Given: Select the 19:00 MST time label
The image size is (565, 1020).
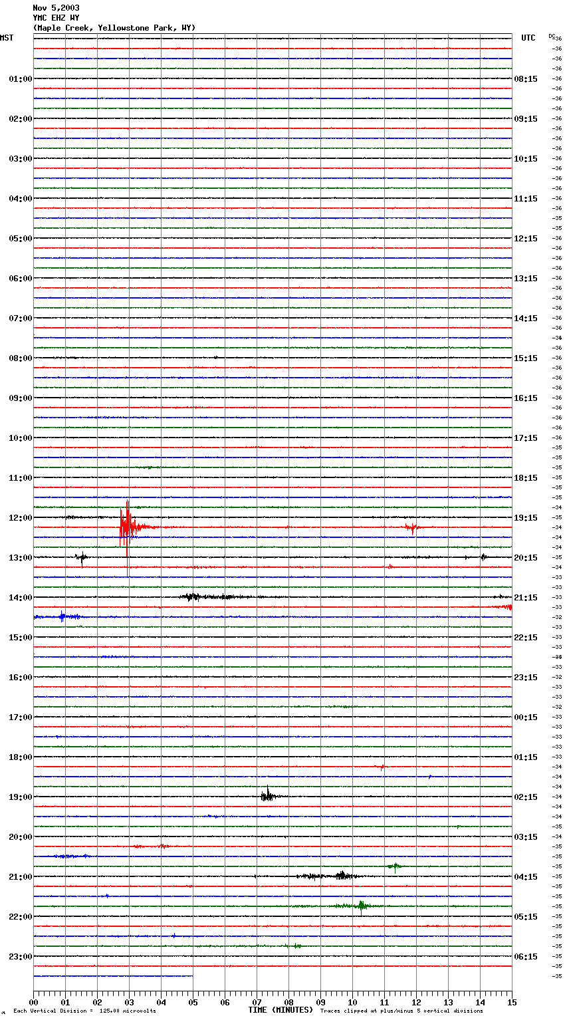Looking at the screenshot, I should tap(21, 797).
